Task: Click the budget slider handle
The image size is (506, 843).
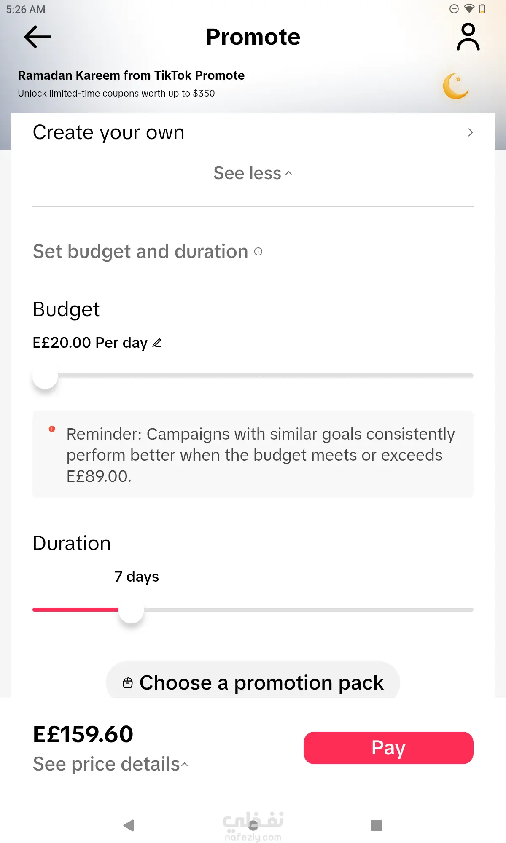Action: point(45,376)
